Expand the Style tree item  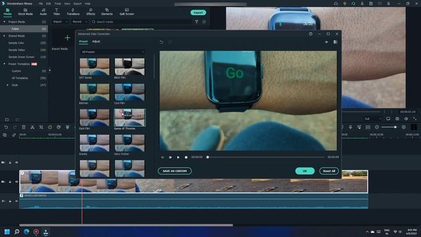click(x=7, y=85)
